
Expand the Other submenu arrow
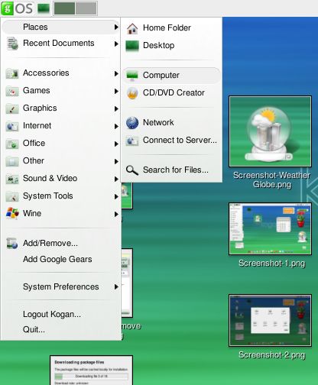click(116, 161)
